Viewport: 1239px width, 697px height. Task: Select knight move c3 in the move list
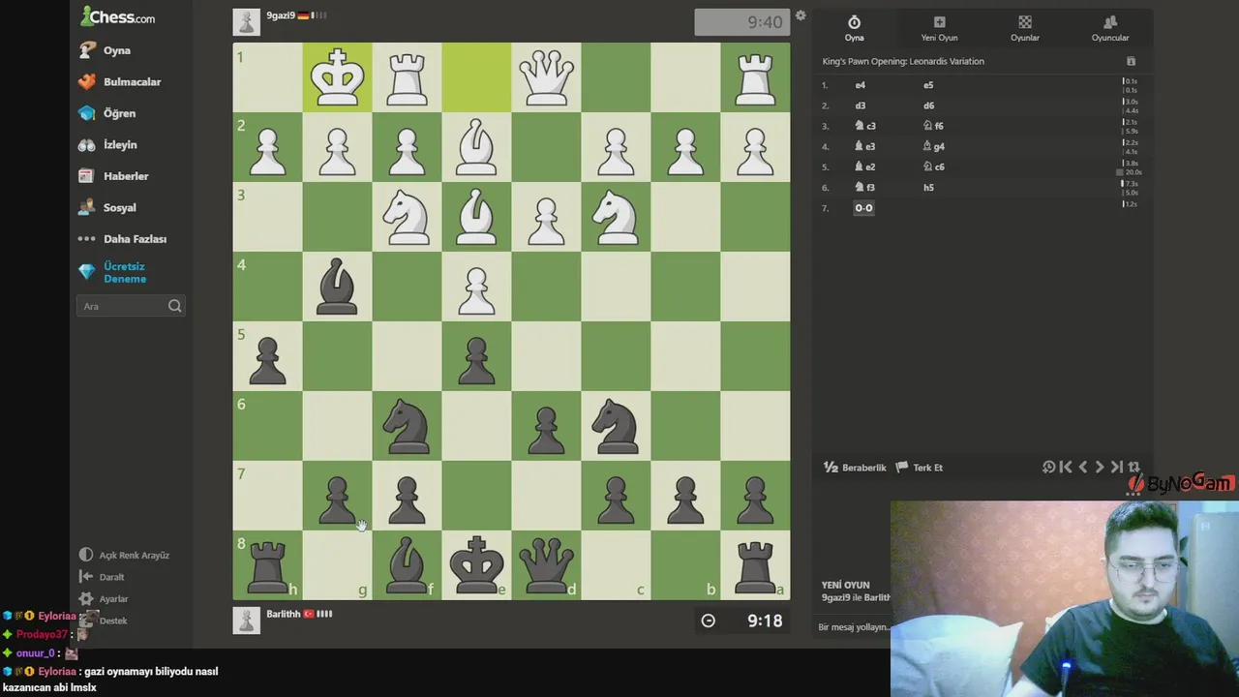tap(864, 126)
